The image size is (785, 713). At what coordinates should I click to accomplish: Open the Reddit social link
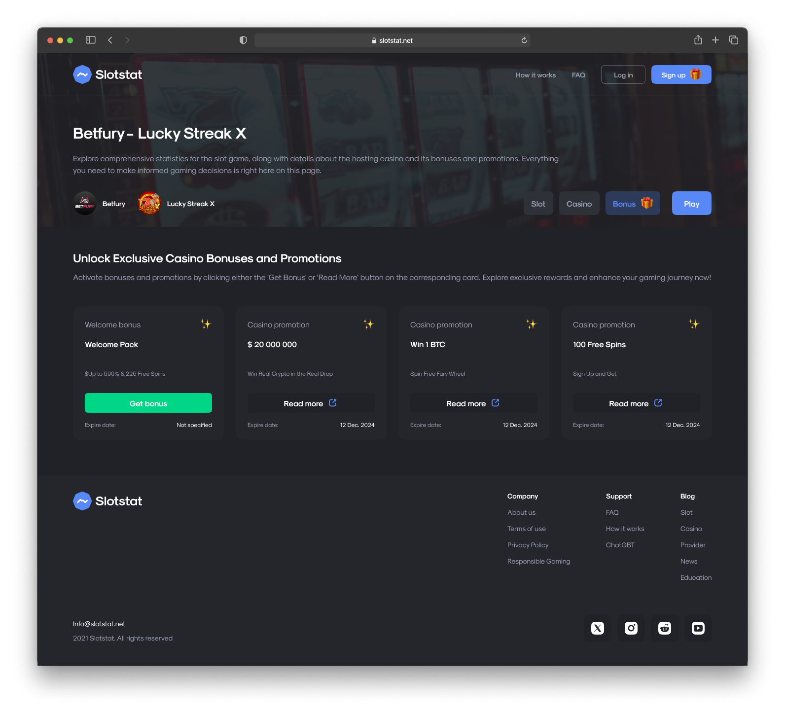click(665, 628)
